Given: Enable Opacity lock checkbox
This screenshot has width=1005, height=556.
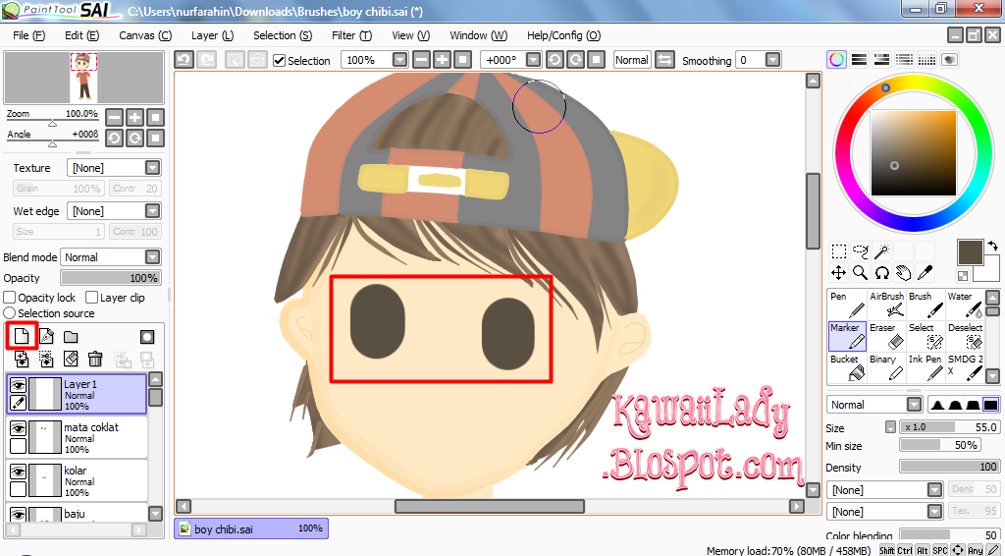Looking at the screenshot, I should tap(10, 298).
